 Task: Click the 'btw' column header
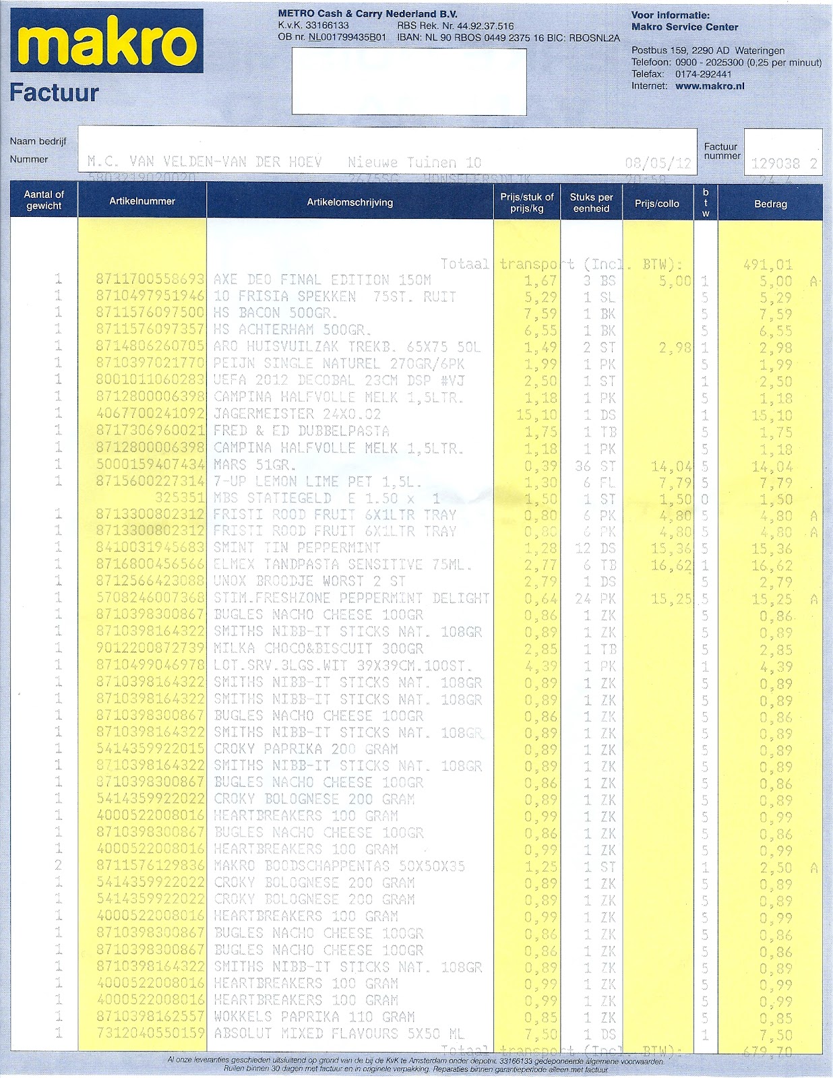(706, 203)
